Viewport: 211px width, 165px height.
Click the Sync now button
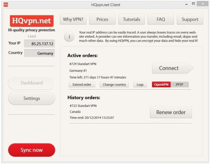[32, 150]
